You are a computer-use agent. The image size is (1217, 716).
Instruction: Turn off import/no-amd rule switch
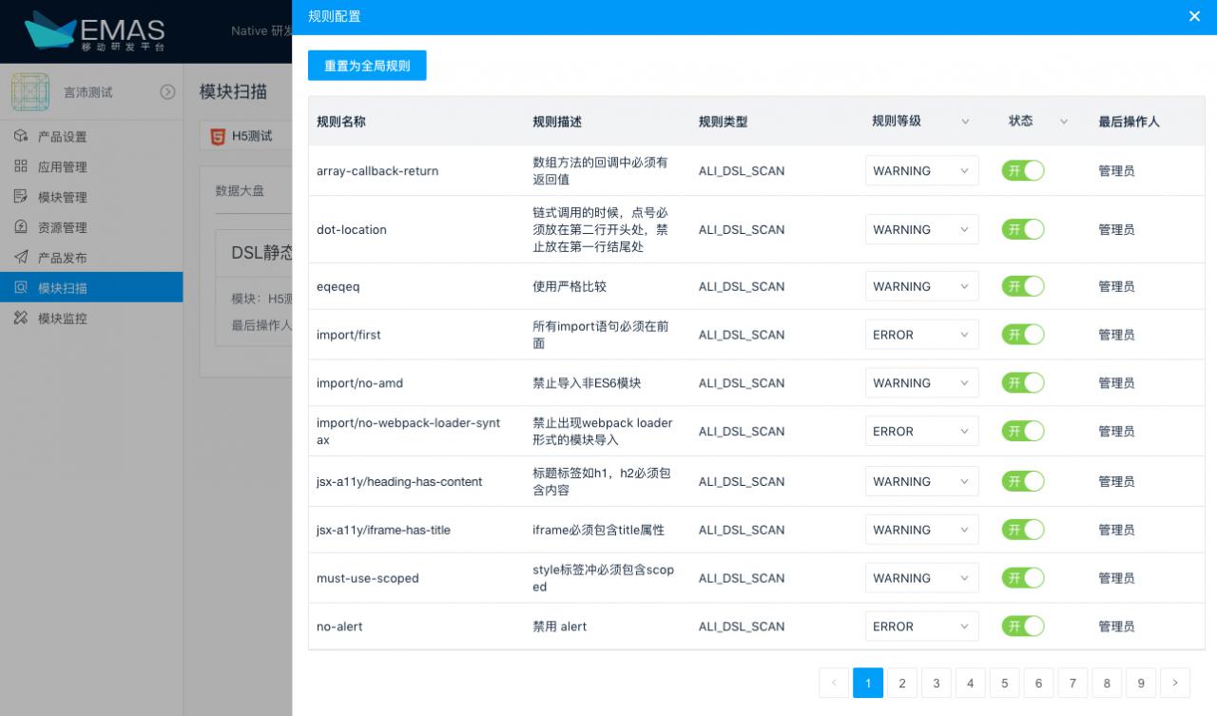(x=1023, y=383)
